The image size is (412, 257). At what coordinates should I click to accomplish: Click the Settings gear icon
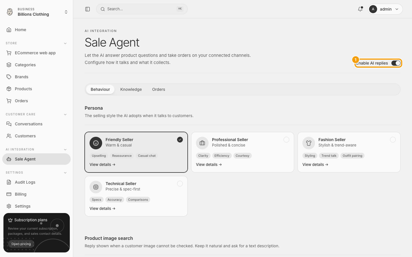click(9, 206)
